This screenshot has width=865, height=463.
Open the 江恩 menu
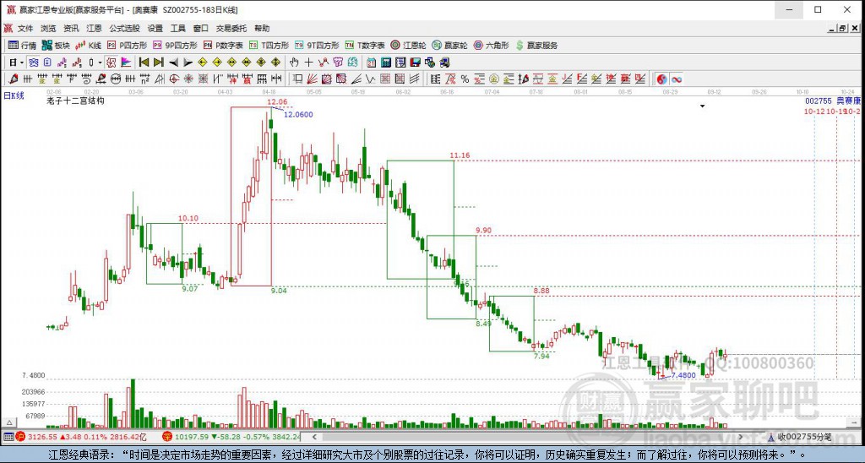click(94, 28)
